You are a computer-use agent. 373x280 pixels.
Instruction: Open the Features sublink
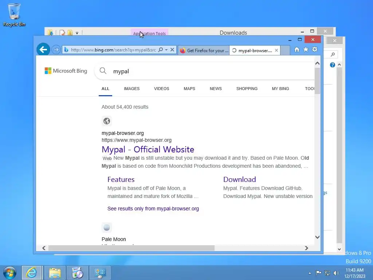point(121,179)
